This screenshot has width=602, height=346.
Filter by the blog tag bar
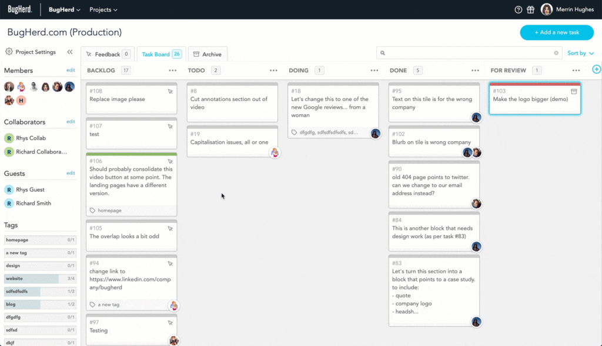click(x=40, y=304)
